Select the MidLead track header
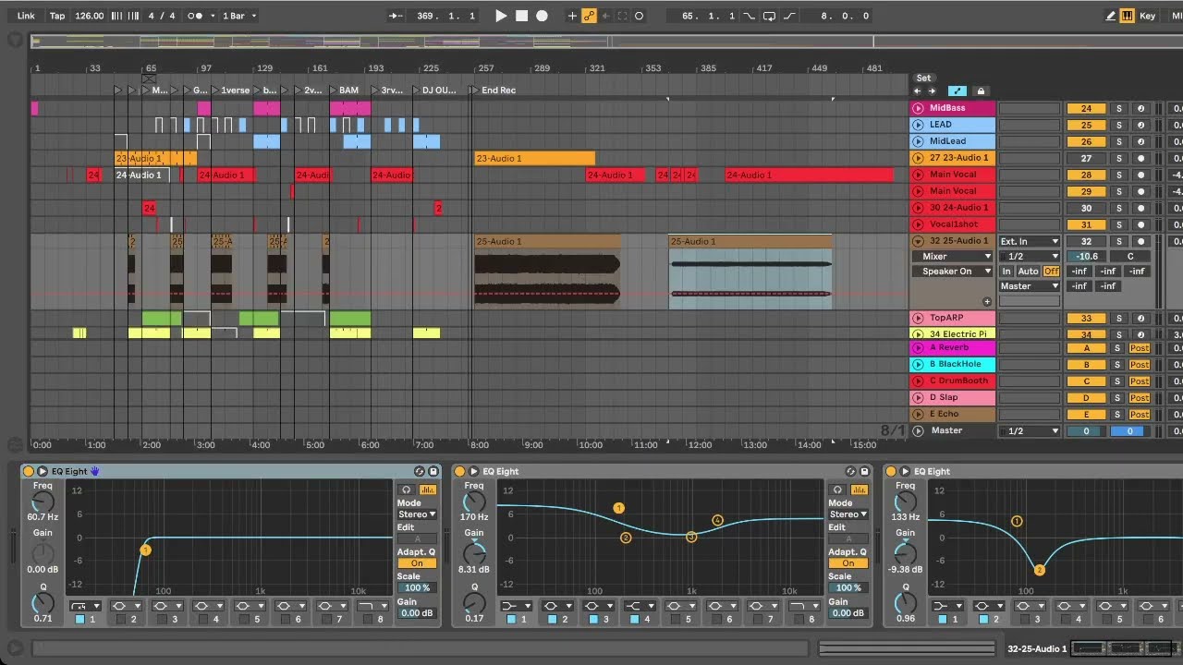1183x665 pixels. 951,141
